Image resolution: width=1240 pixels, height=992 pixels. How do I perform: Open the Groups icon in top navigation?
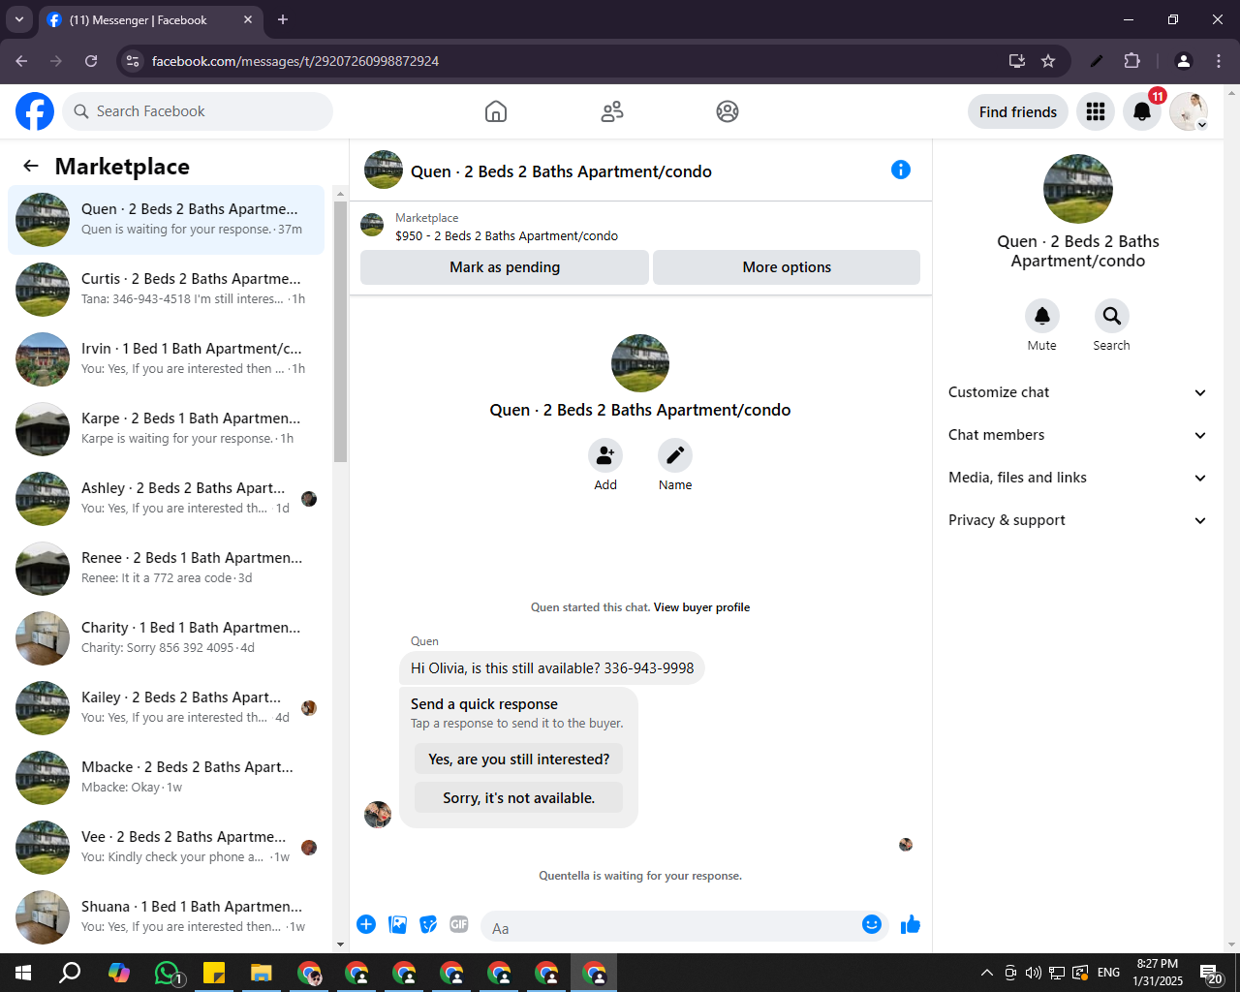point(728,111)
